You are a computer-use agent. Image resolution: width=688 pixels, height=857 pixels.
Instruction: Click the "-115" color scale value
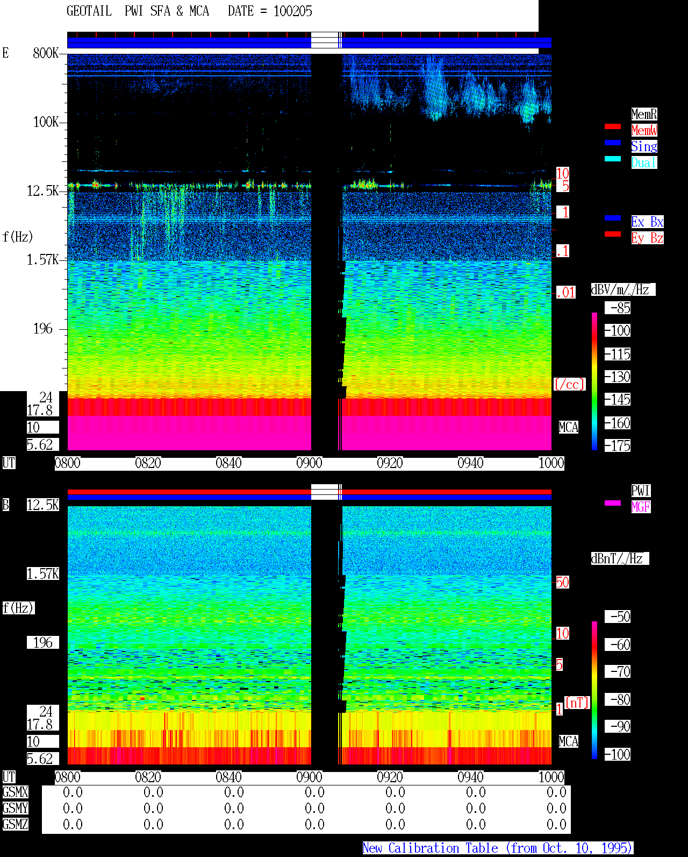click(617, 354)
